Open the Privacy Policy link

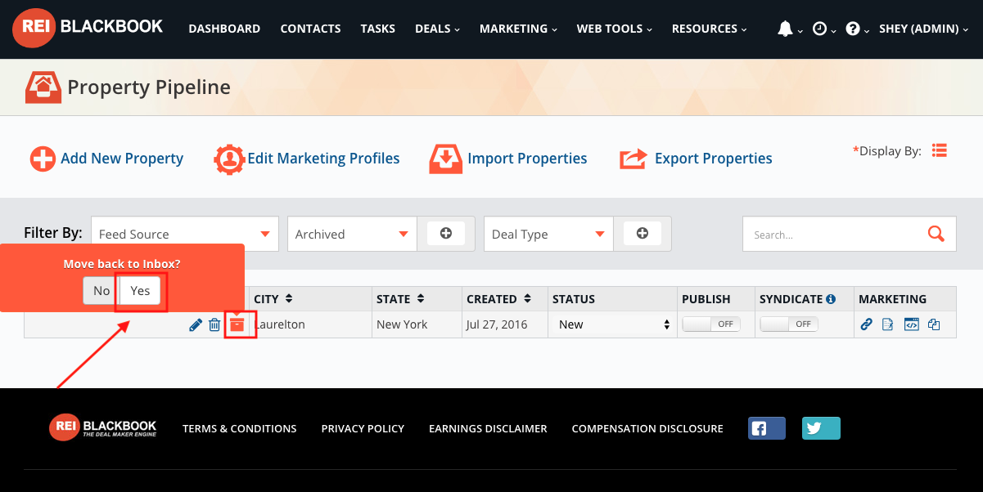pos(363,428)
